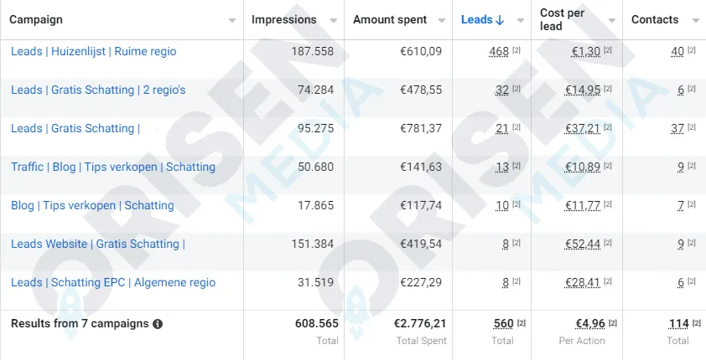Open the Leads | Schatting EPC | Algemene regio campaign
This screenshot has width=706, height=360.
pos(113,283)
